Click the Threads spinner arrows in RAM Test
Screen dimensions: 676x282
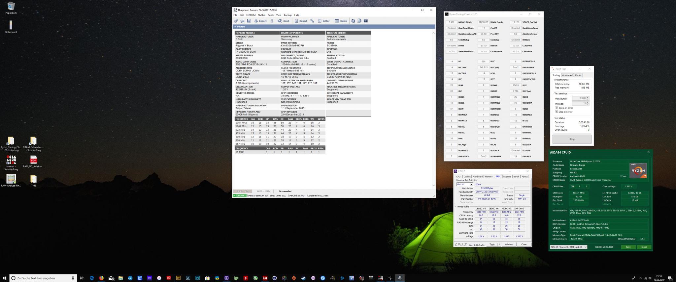click(x=588, y=104)
